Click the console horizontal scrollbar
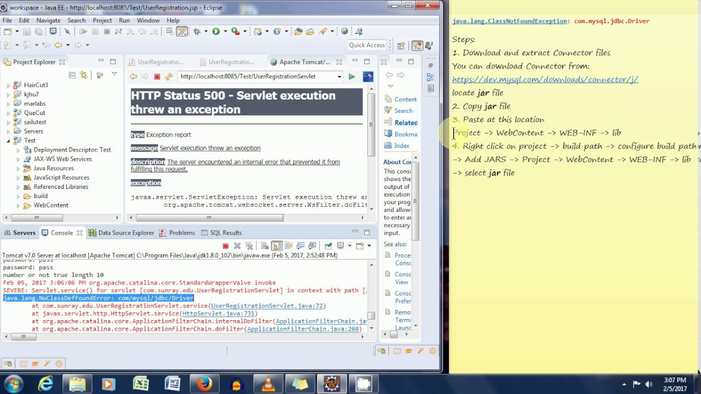The height and width of the screenshot is (394, 701). click(x=183, y=337)
